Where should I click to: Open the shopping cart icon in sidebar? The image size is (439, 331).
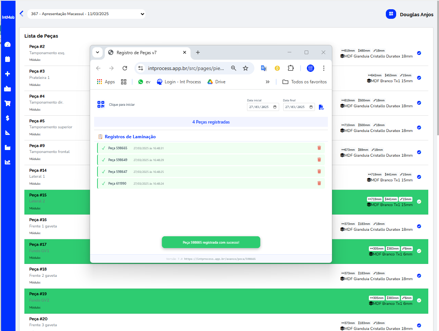pyautogui.click(x=7, y=103)
